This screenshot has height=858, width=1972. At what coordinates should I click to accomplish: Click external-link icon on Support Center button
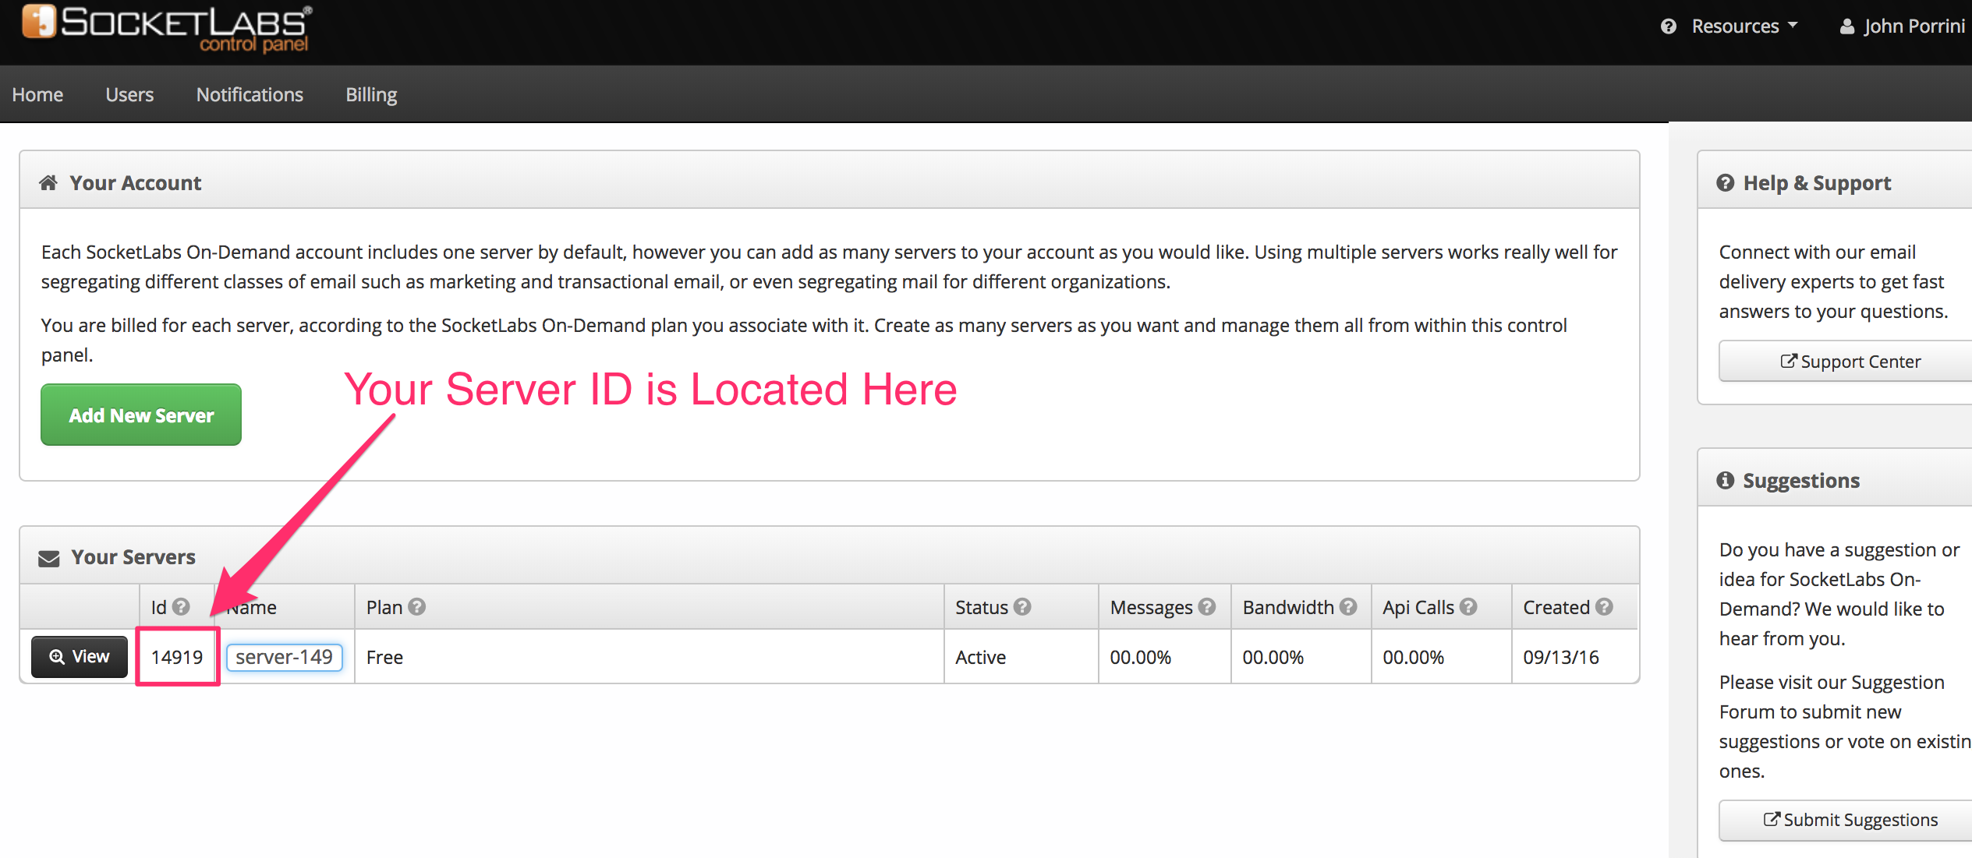point(1789,361)
